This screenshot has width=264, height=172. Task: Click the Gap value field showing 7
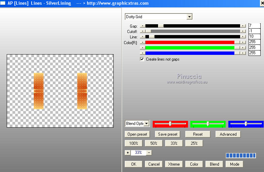(254, 26)
